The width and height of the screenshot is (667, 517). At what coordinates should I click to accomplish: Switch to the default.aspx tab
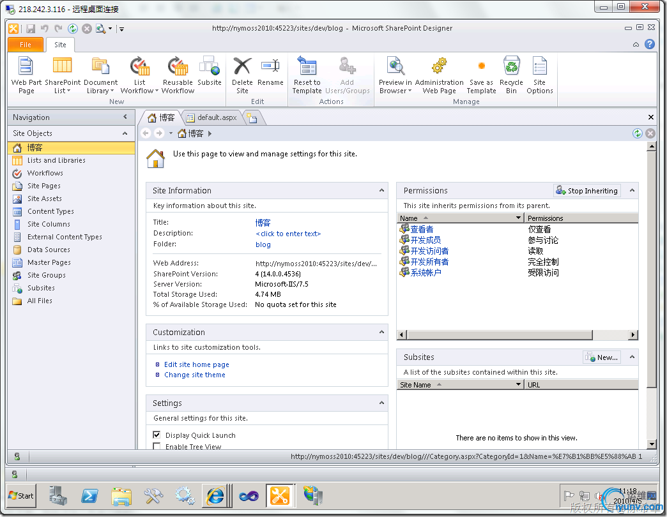point(212,117)
